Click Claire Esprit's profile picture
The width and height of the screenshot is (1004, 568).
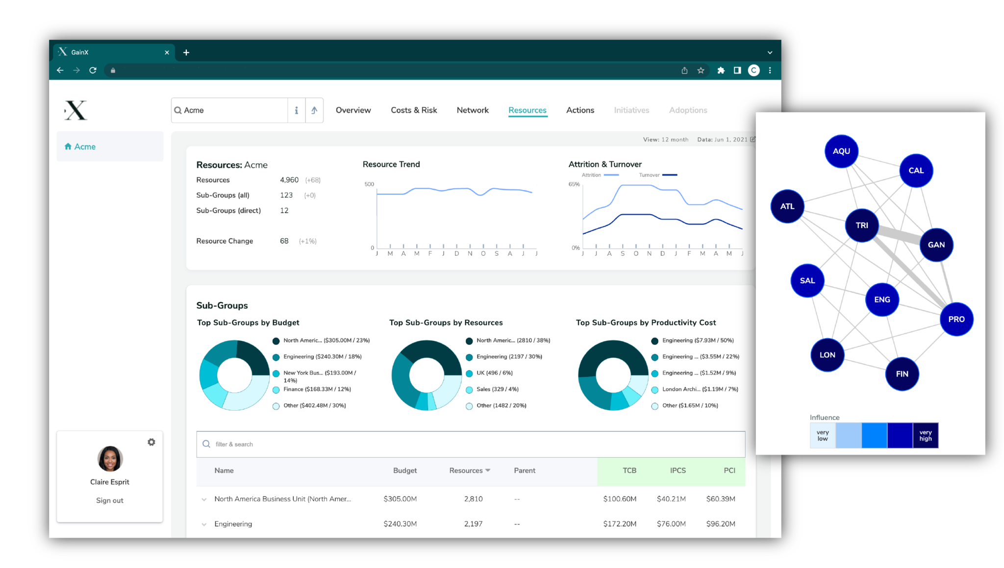pos(109,459)
